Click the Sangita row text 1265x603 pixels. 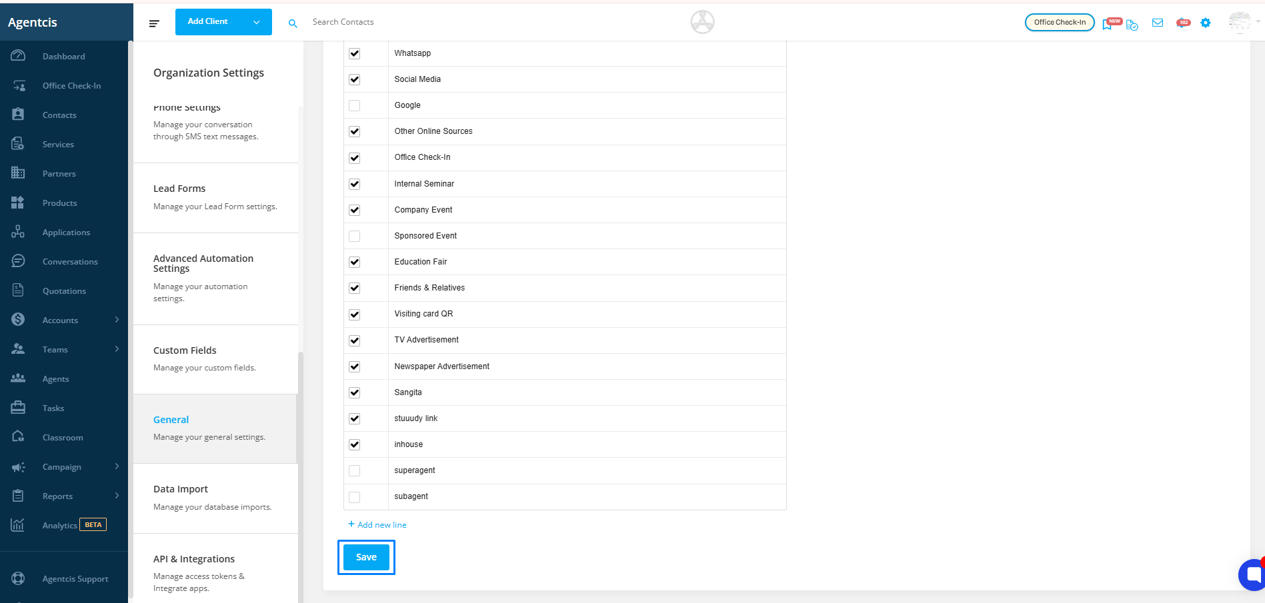[407, 392]
